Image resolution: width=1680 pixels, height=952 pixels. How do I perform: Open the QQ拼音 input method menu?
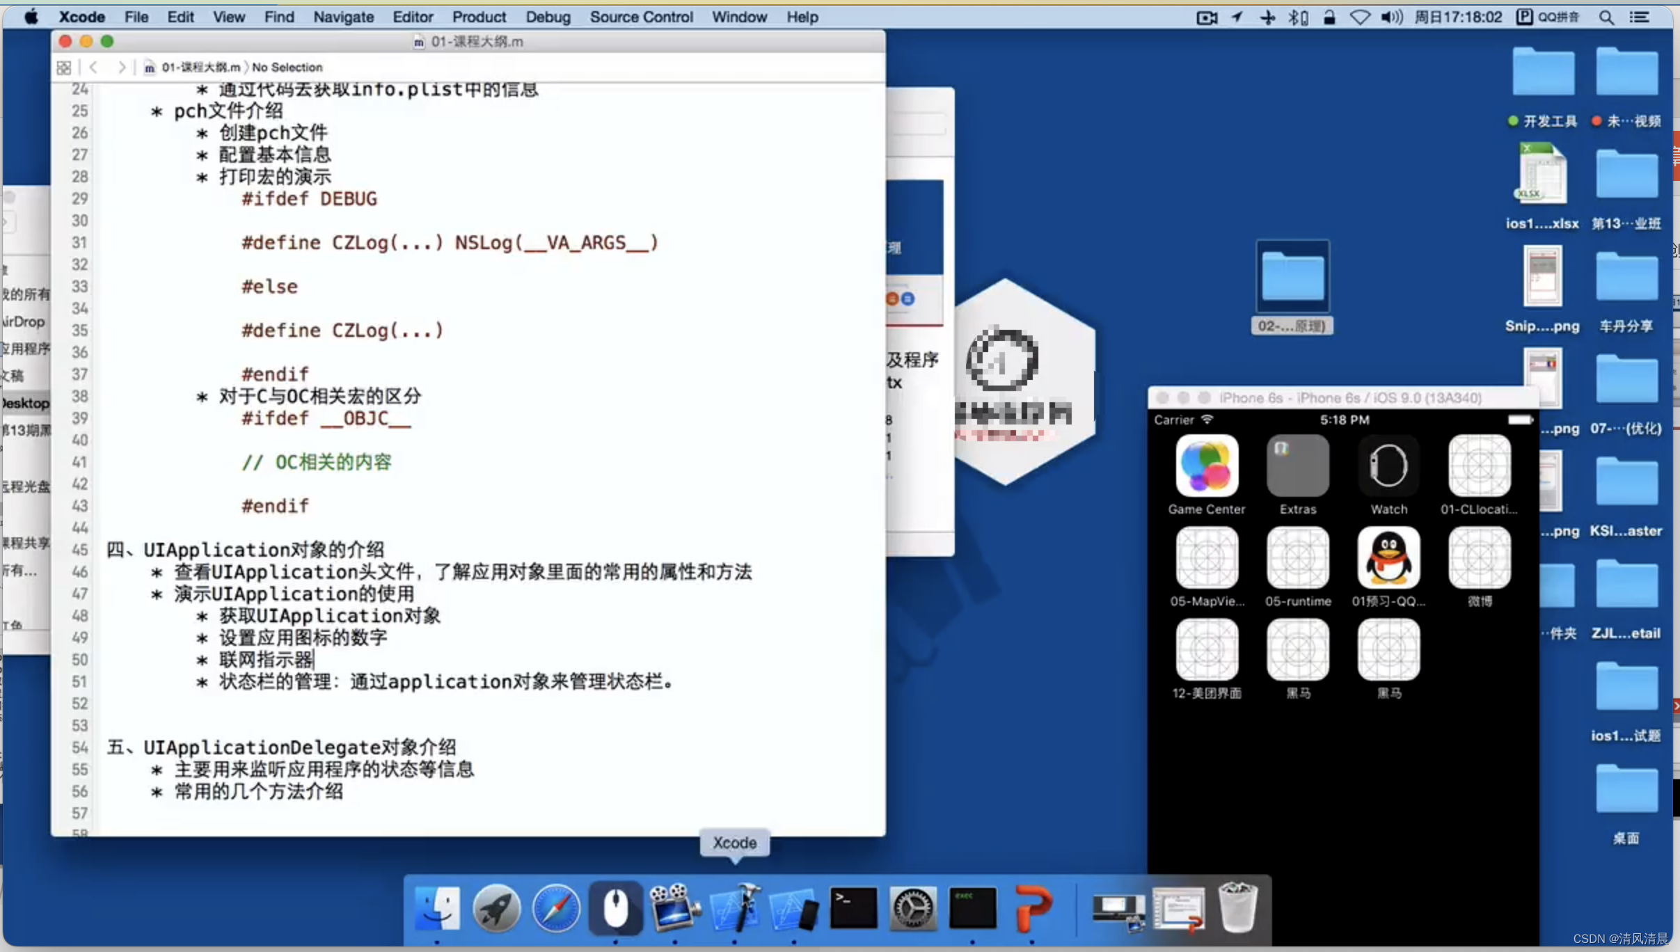pos(1548,17)
